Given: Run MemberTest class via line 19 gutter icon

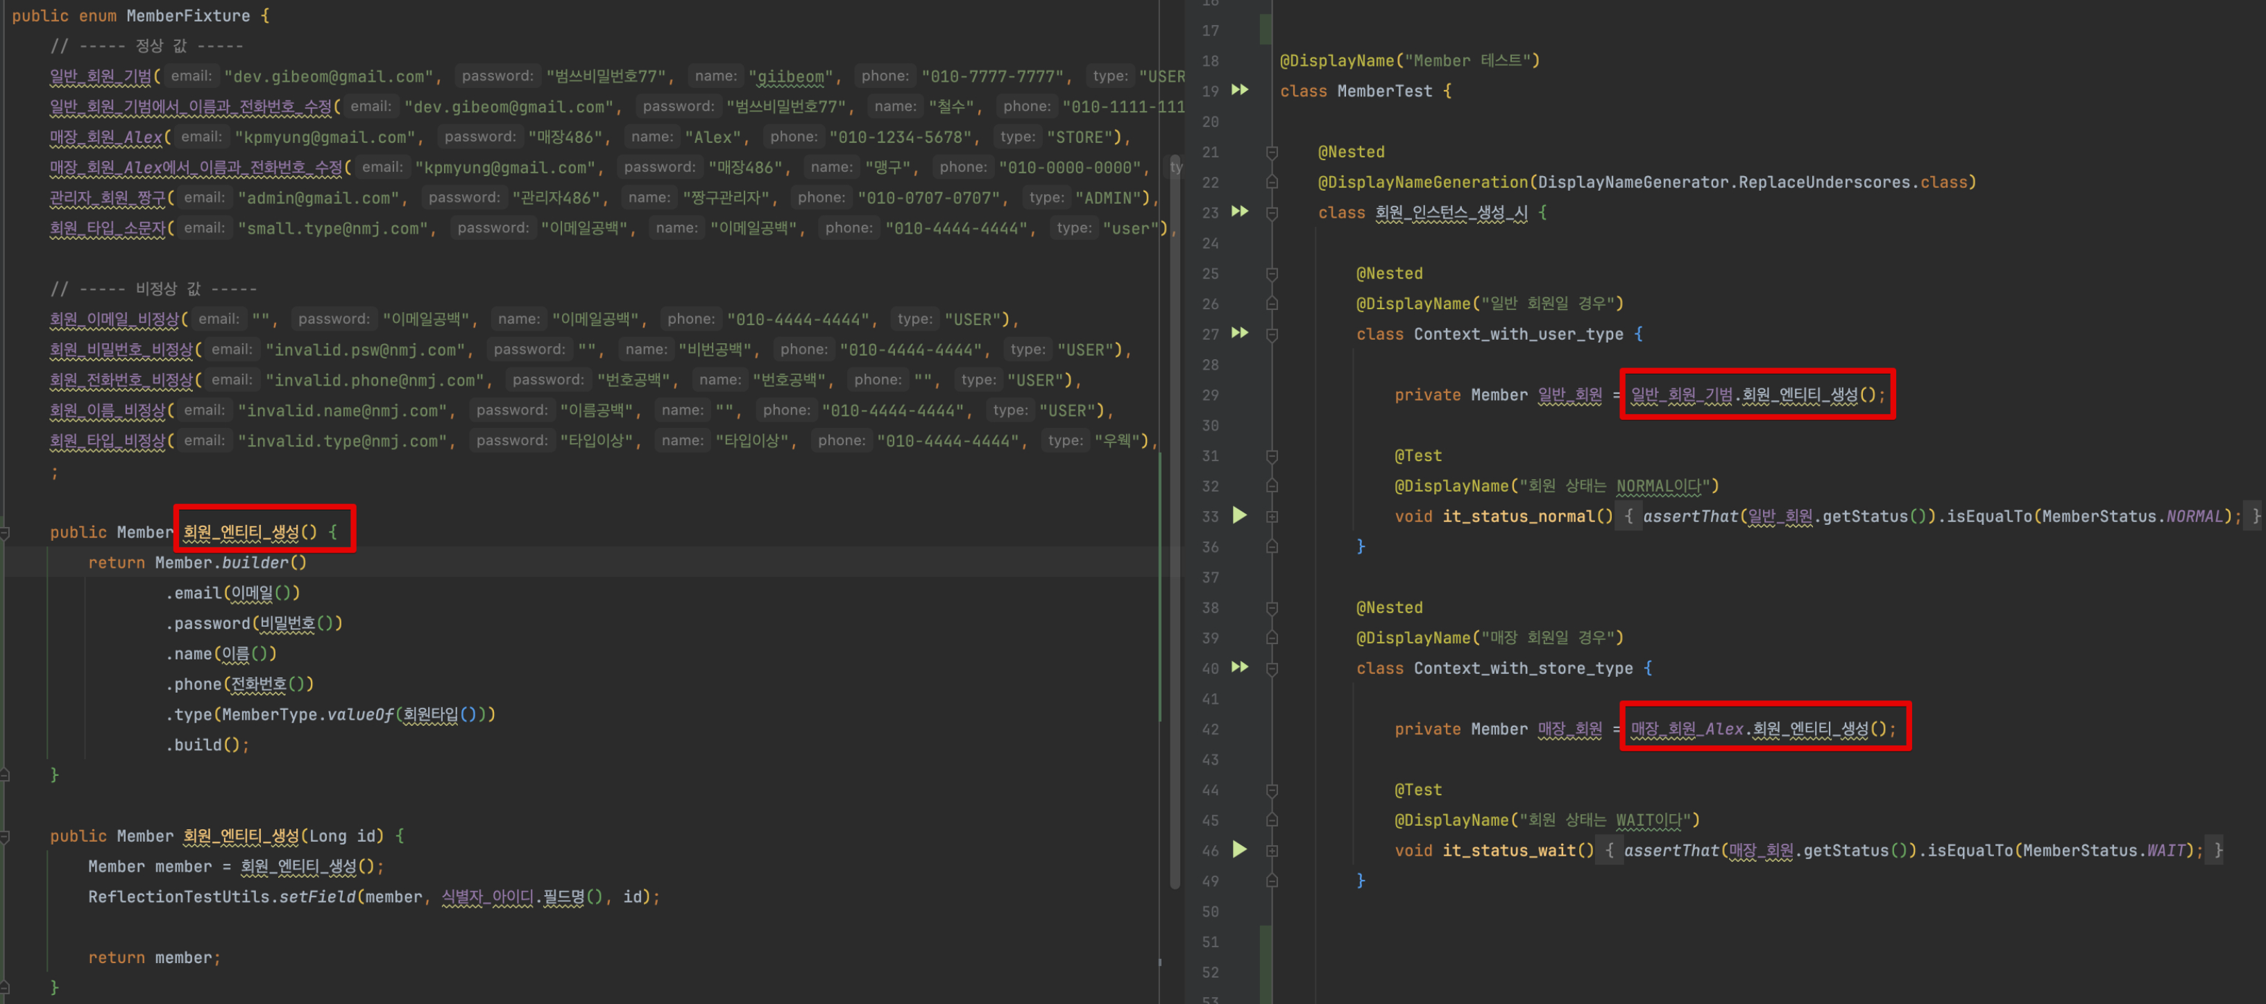Looking at the screenshot, I should pos(1239,91).
